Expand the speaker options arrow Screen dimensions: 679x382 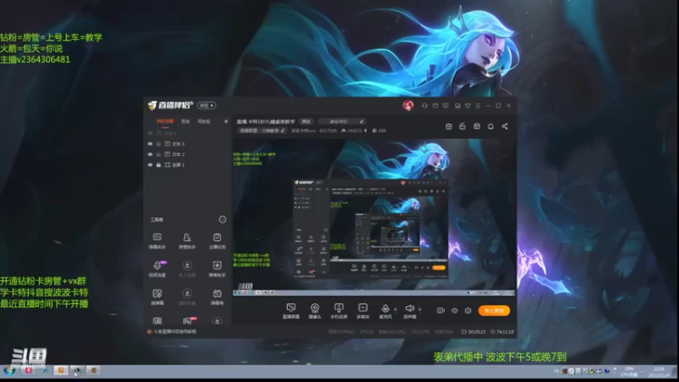419,309
